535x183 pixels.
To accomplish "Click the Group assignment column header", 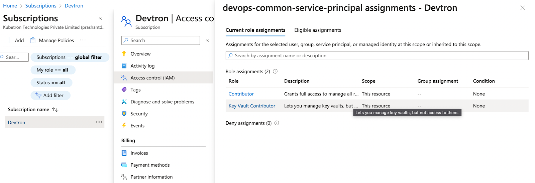I will pos(438,81).
